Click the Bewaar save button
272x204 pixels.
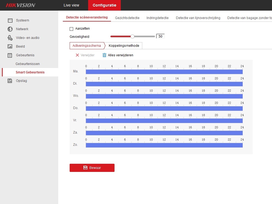(92, 168)
